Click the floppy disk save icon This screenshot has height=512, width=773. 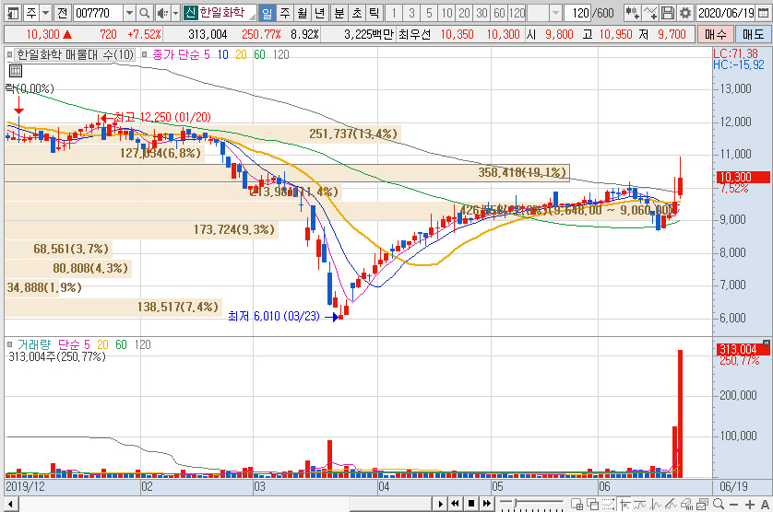point(668,13)
